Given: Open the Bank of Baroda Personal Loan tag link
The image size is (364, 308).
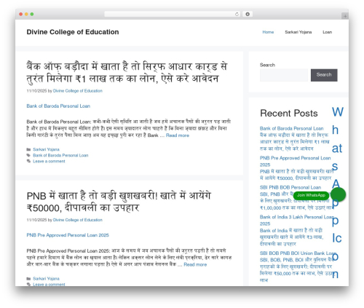Looking at the screenshot, I should [60, 155].
